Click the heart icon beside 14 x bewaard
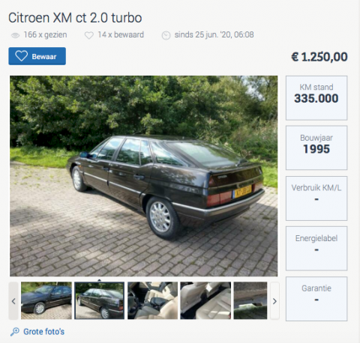Image resolution: width=360 pixels, height=343 pixels. [89, 35]
